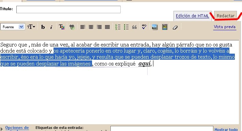The height and width of the screenshot is (131, 242).
Task: Open the Opciones de link
Action: [x=17, y=128]
